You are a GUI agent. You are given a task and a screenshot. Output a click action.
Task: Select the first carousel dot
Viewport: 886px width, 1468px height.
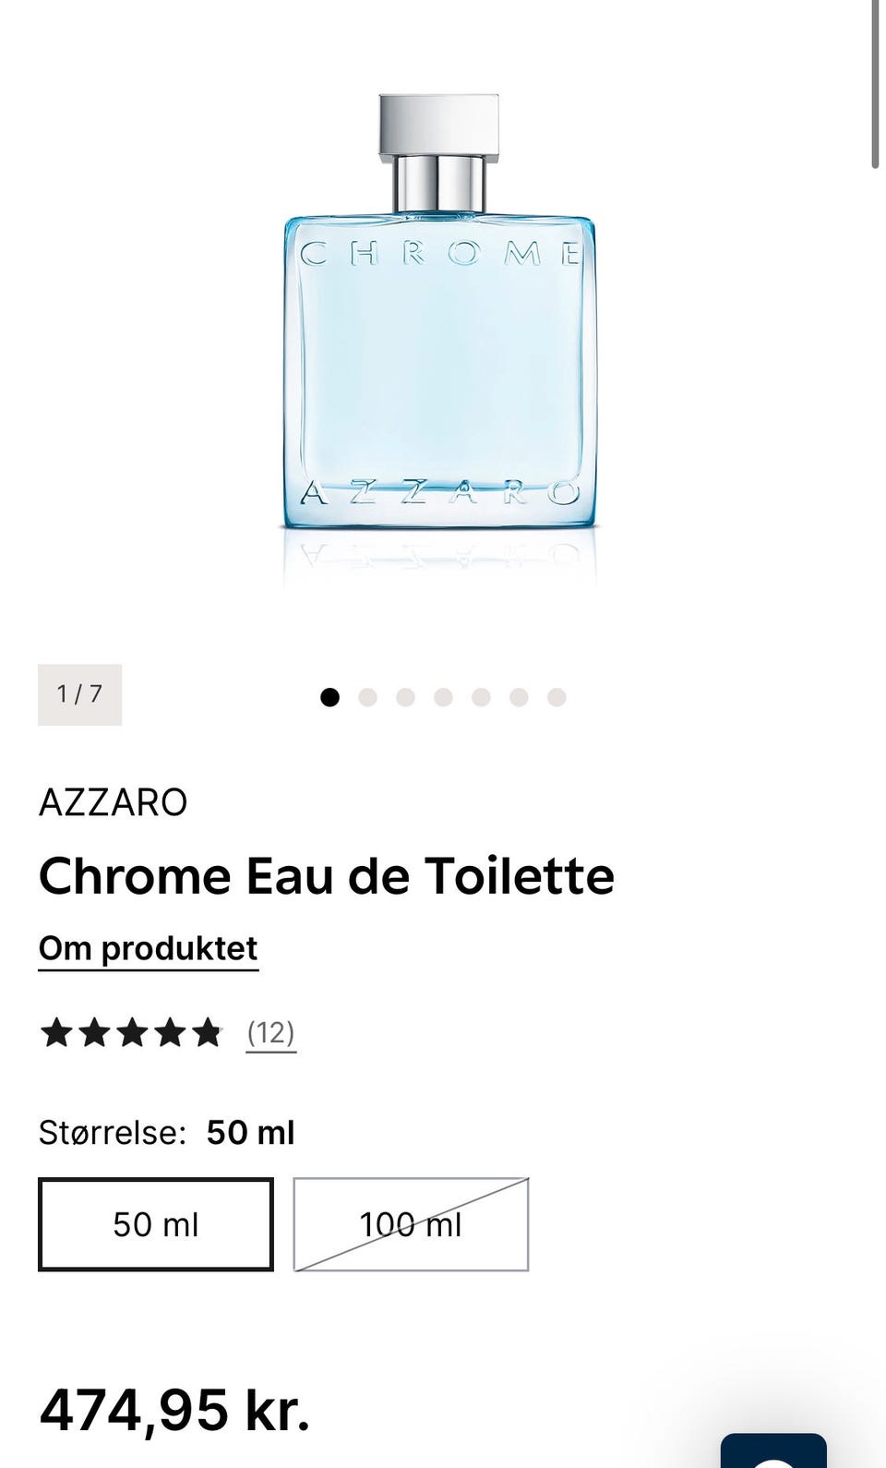(x=329, y=697)
